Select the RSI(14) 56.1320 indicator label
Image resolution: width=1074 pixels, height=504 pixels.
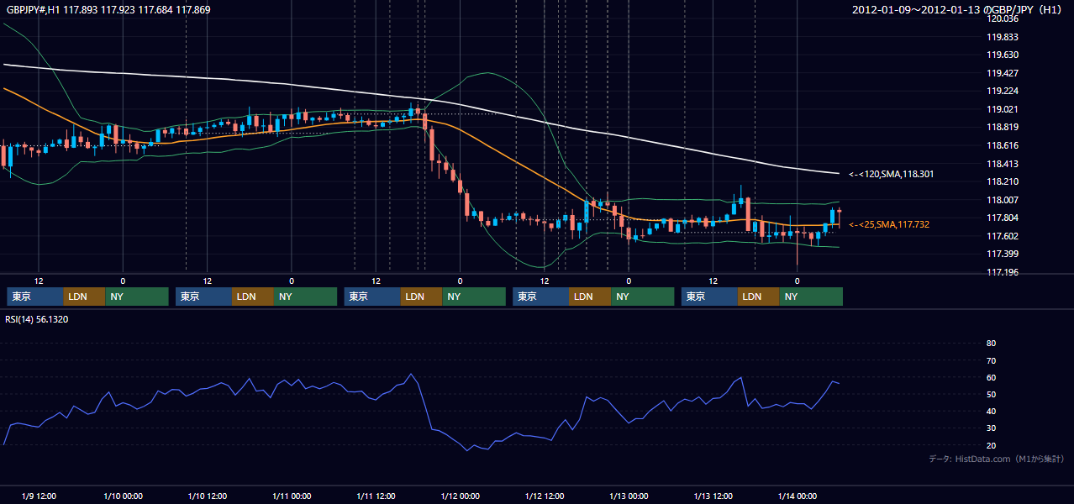point(37,319)
